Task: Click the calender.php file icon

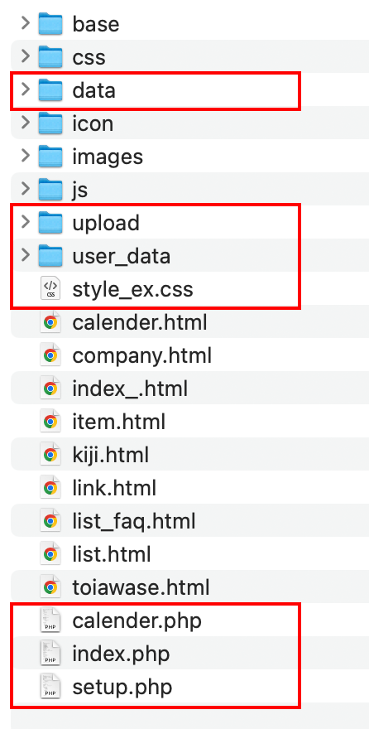Action: point(50,620)
